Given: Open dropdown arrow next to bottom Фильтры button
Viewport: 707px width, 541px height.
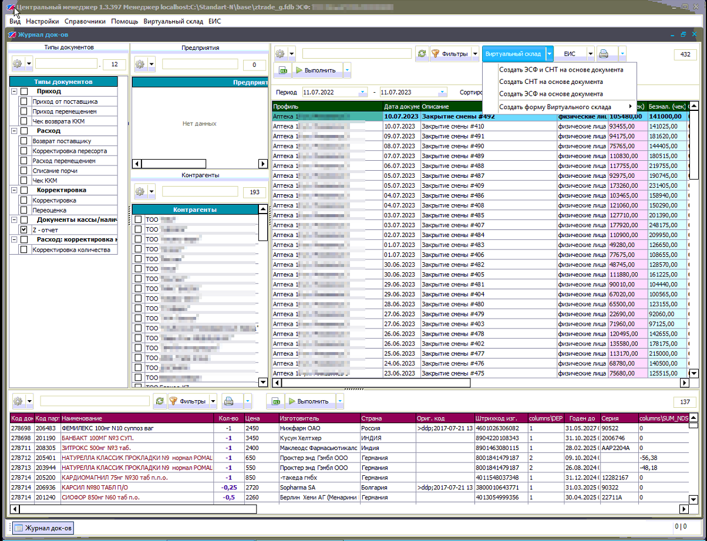Looking at the screenshot, I should tap(213, 402).
